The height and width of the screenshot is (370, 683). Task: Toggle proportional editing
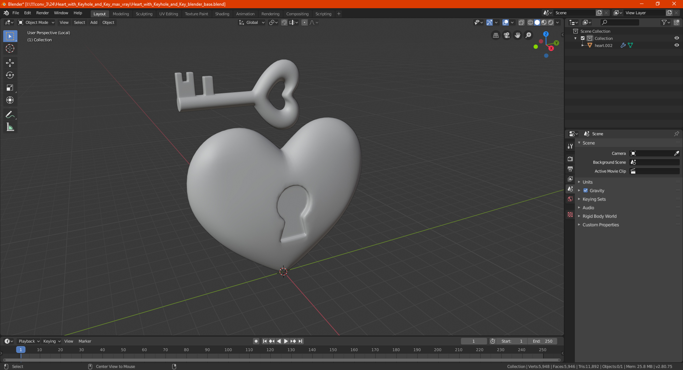tap(305, 22)
